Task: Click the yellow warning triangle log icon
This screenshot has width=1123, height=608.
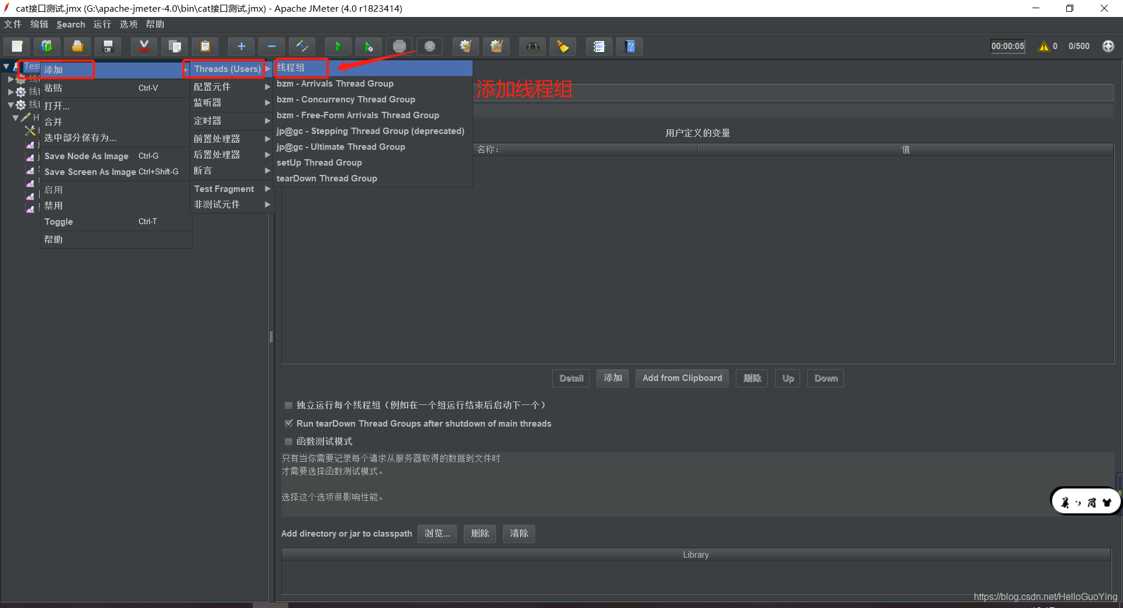Action: pos(1043,46)
